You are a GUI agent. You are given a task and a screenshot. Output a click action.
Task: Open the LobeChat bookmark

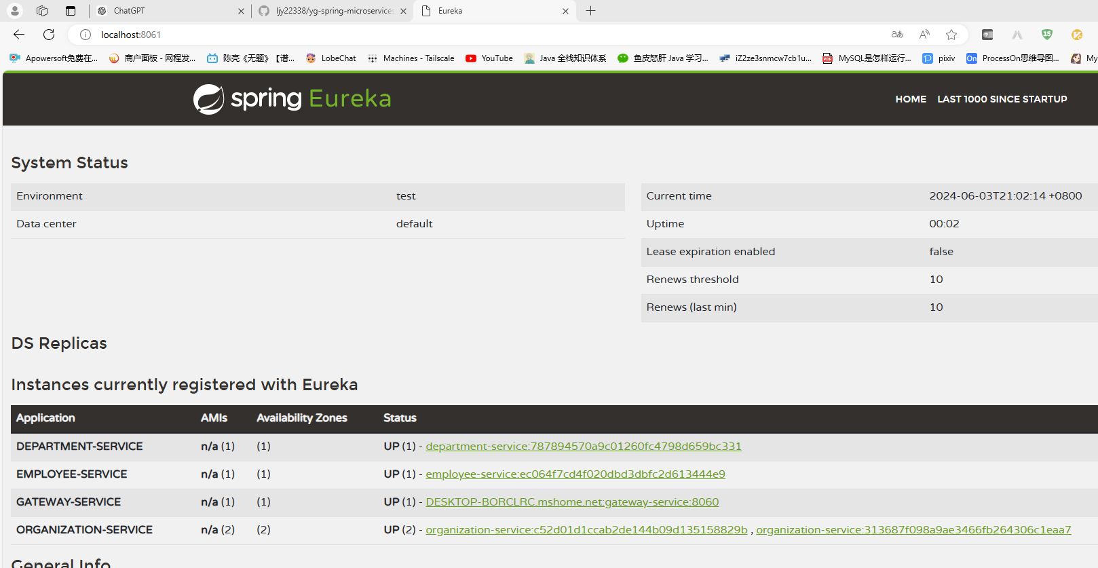(x=330, y=58)
